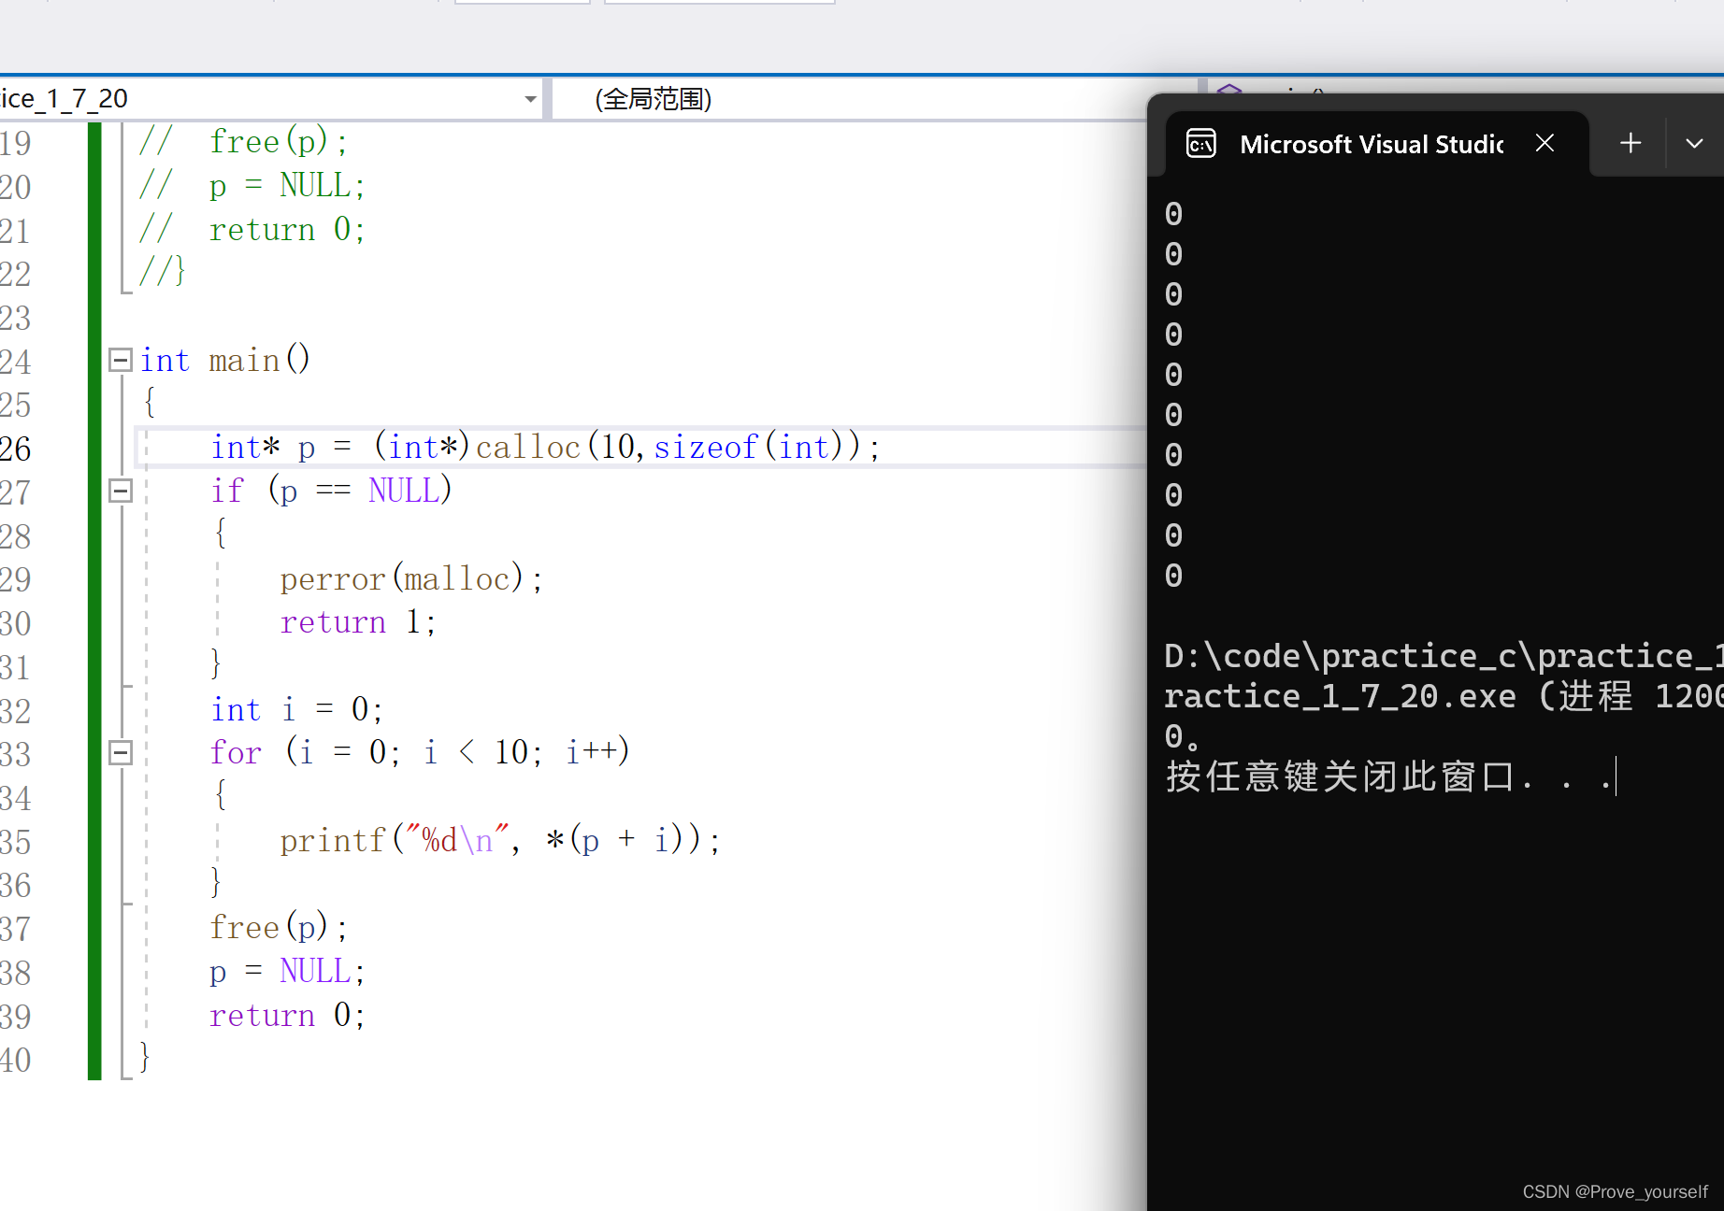Click the for loop header on line 33
The height and width of the screenshot is (1211, 1724).
click(x=420, y=753)
